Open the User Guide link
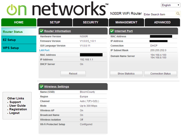The height and width of the screenshot is (139, 182). (17, 106)
